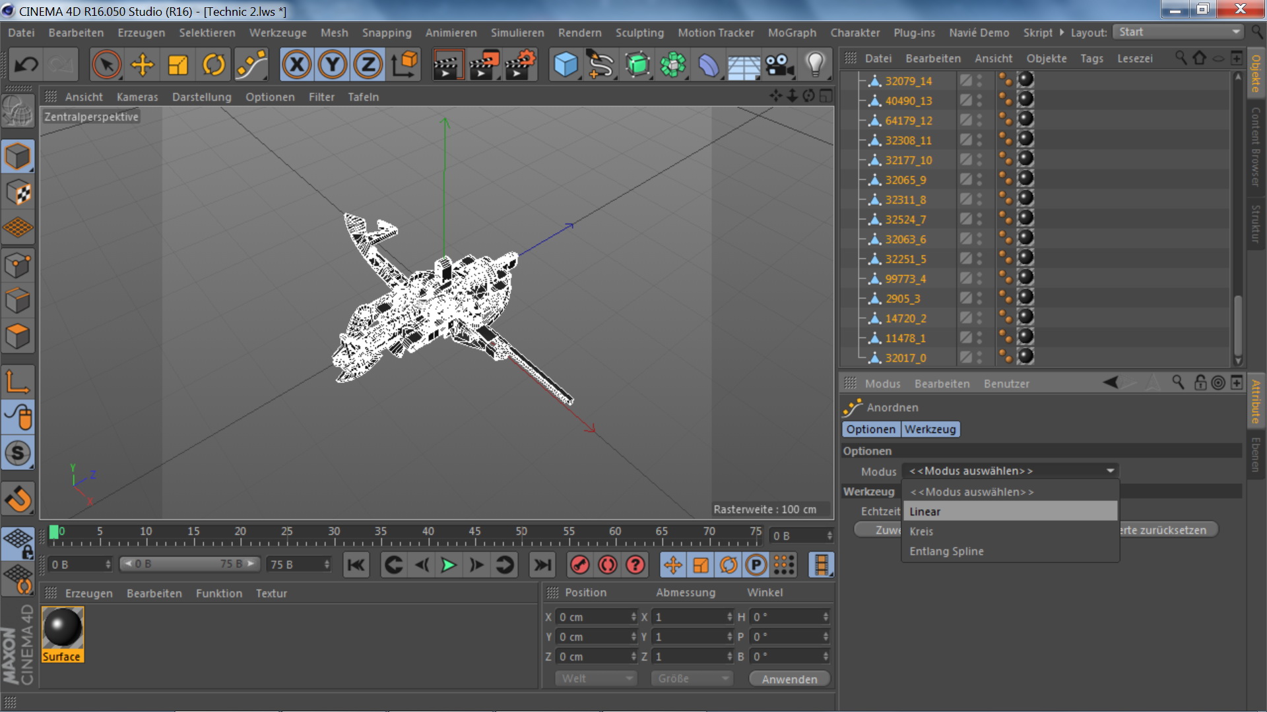Add a Light bulb object
Viewport: 1267px width, 712px height.
tap(816, 65)
